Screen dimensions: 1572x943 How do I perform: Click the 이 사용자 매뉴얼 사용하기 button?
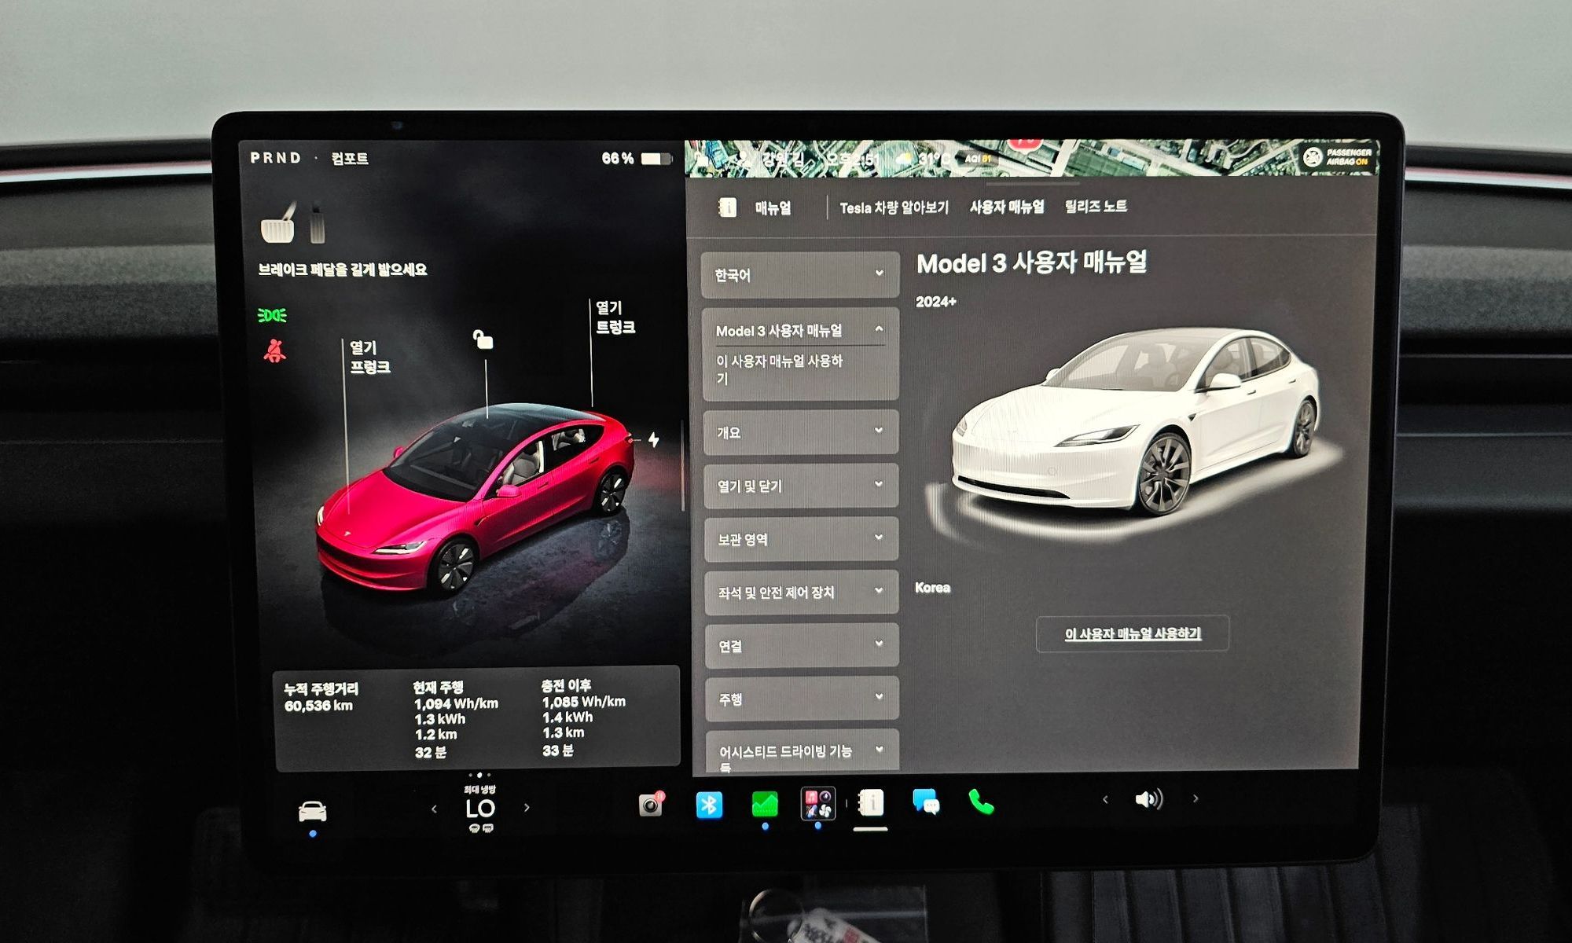click(x=1132, y=633)
